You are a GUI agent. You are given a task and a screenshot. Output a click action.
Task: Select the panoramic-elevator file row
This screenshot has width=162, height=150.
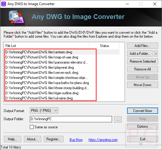click(x=62, y=62)
